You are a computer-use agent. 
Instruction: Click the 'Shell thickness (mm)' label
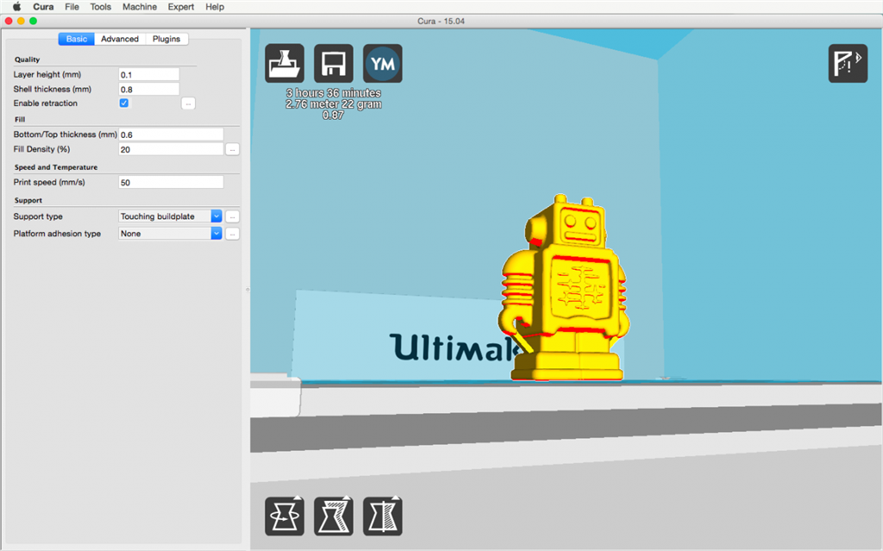pos(53,89)
